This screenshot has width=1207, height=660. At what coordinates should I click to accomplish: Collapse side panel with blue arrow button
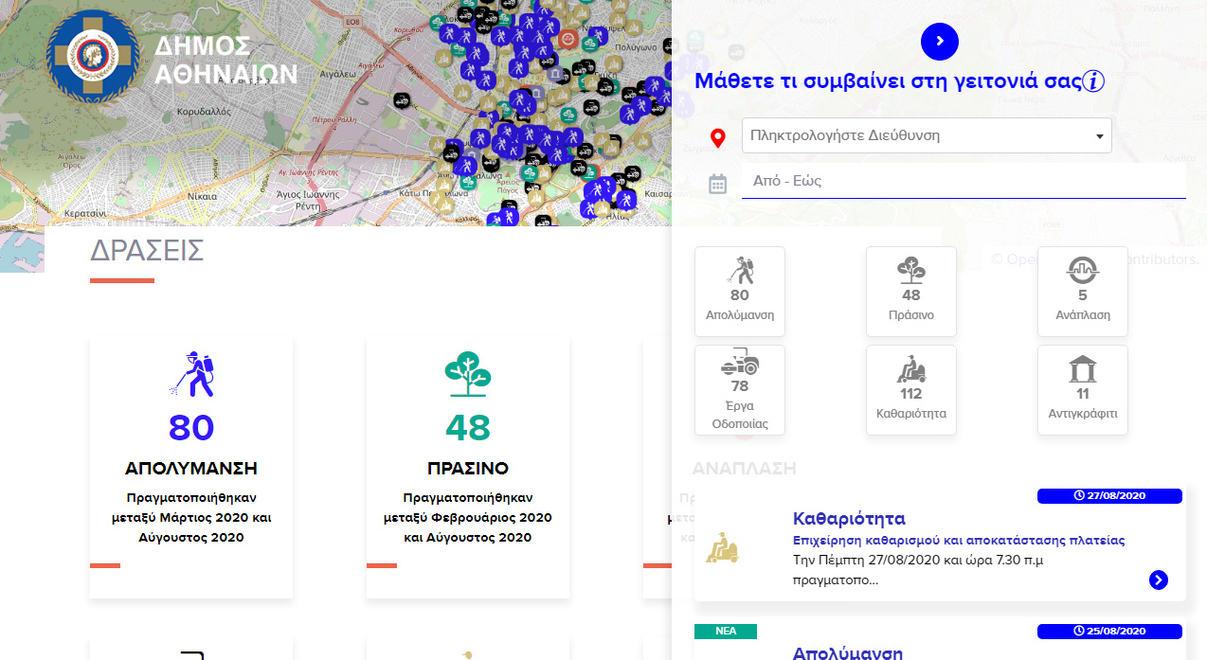(x=939, y=41)
